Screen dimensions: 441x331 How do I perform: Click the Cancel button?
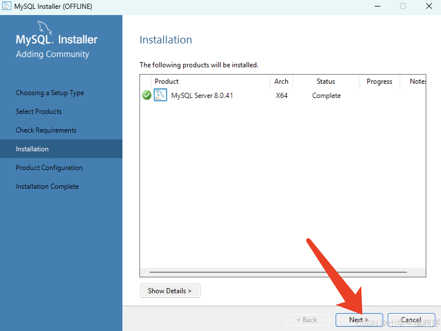click(x=411, y=320)
